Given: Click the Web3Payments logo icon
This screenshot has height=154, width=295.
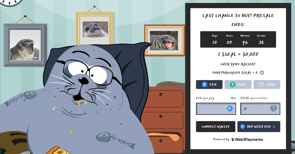Looking at the screenshot, I should (233, 140).
